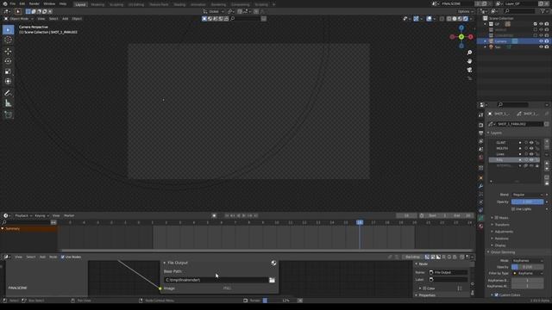Open World properties tab
Image resolution: width=552 pixels, height=310 pixels.
481,158
